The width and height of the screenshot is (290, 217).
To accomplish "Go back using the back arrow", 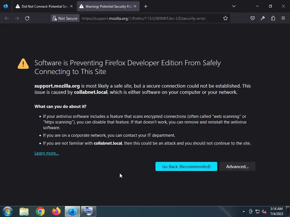I will pos(7,18).
